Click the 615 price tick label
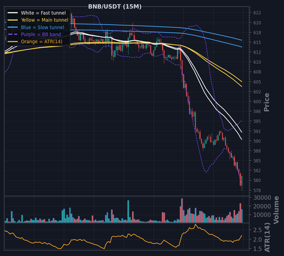284x256 pixels. [257, 43]
